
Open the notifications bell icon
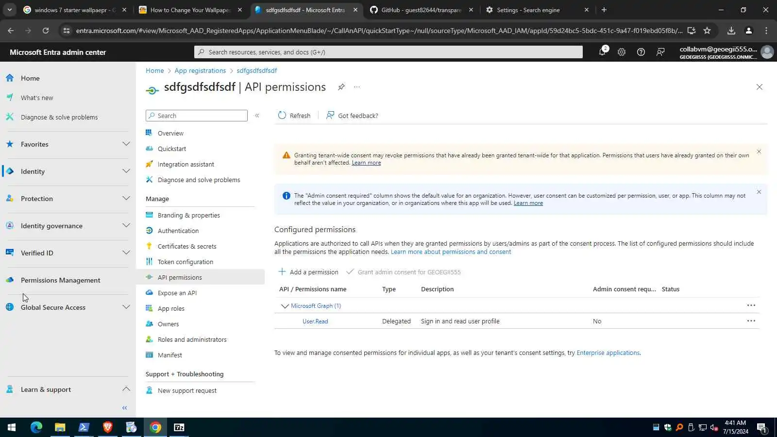click(x=603, y=52)
